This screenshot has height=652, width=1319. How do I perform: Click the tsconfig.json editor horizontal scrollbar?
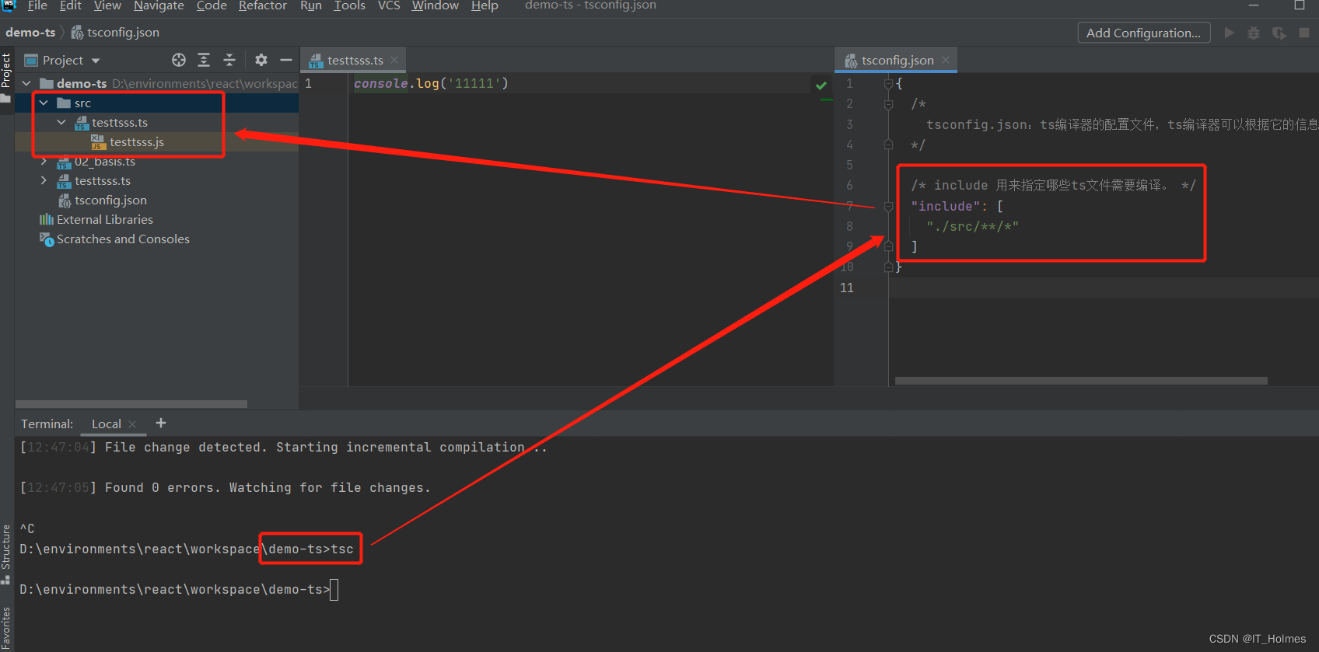[1081, 381]
